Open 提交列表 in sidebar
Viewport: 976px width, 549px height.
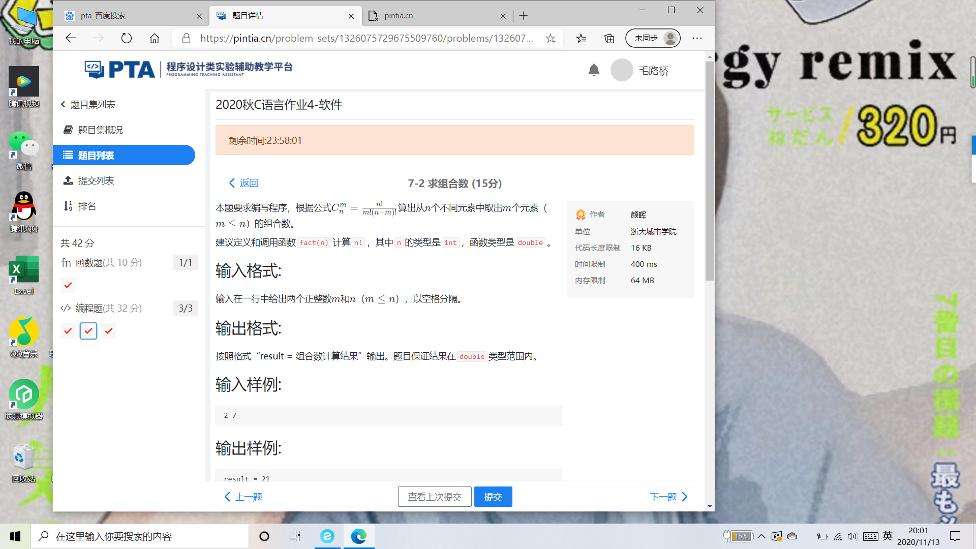click(96, 180)
